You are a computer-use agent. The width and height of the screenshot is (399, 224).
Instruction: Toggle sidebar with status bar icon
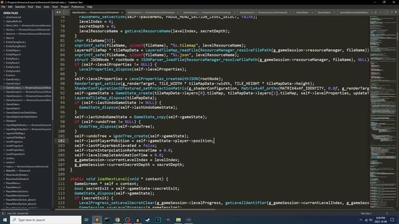click(x=4, y=213)
